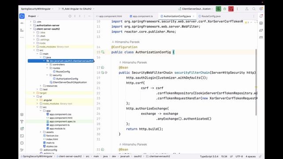Click UTF-8 encoding in status bar
The width and height of the screenshot is (283, 159).
tap(239, 156)
